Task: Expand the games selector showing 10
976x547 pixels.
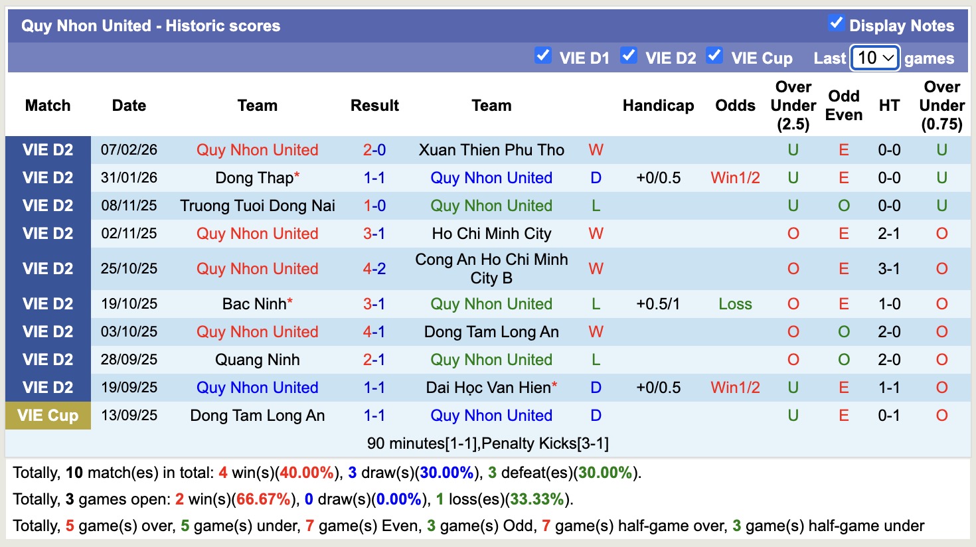Action: click(874, 58)
